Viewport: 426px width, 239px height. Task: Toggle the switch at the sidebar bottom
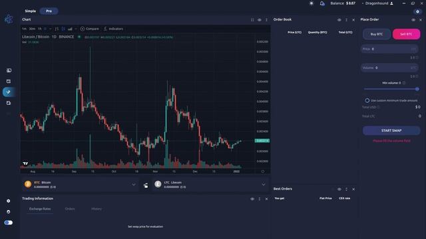pyautogui.click(x=9, y=222)
